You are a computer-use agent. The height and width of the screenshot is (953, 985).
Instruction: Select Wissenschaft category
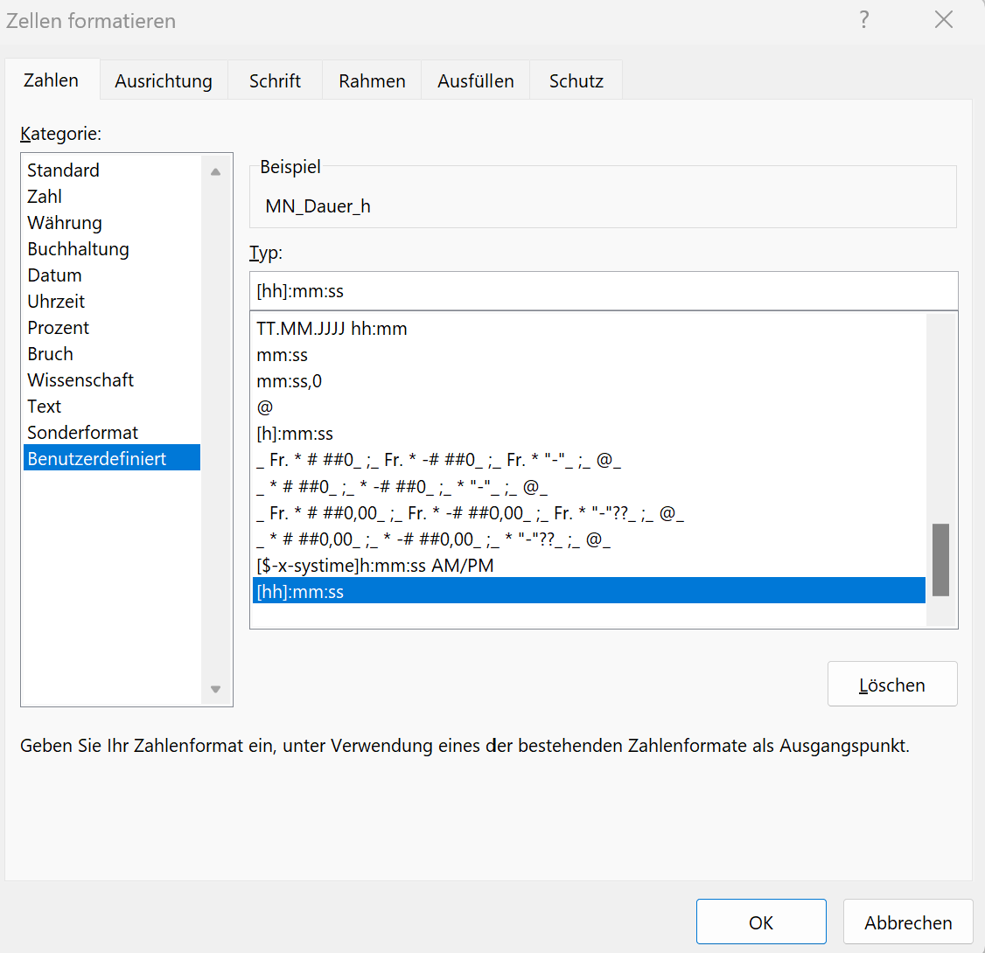coord(112,379)
